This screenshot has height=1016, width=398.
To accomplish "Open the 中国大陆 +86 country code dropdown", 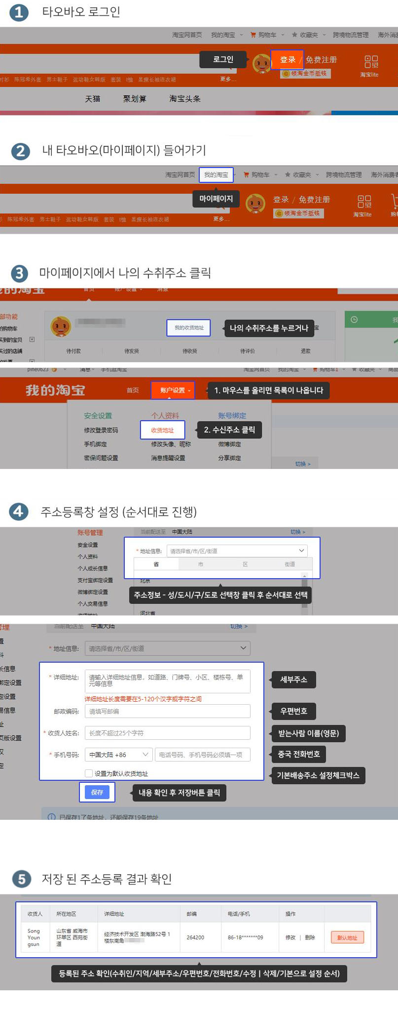I will [x=118, y=755].
